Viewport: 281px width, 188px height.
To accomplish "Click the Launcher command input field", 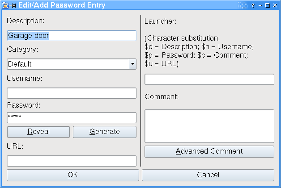I will click(209, 79).
